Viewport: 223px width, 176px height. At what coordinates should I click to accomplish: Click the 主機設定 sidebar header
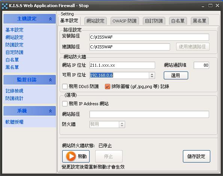click(x=30, y=19)
